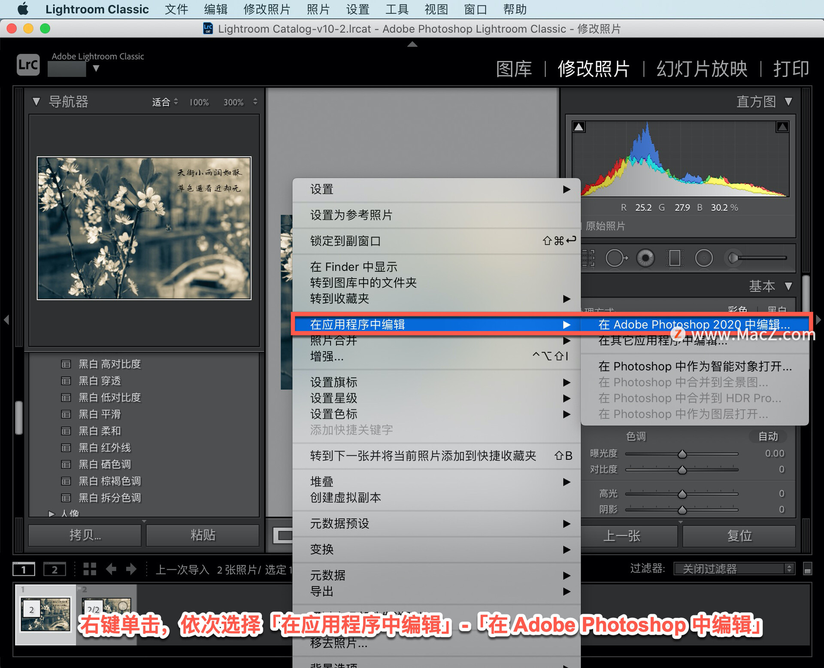Open the 文件 menu
824x668 pixels.
(x=176, y=9)
